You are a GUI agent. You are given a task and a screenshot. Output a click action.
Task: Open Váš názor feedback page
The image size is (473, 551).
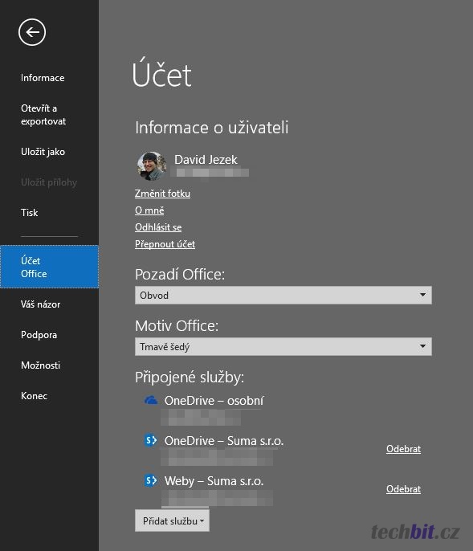click(40, 304)
